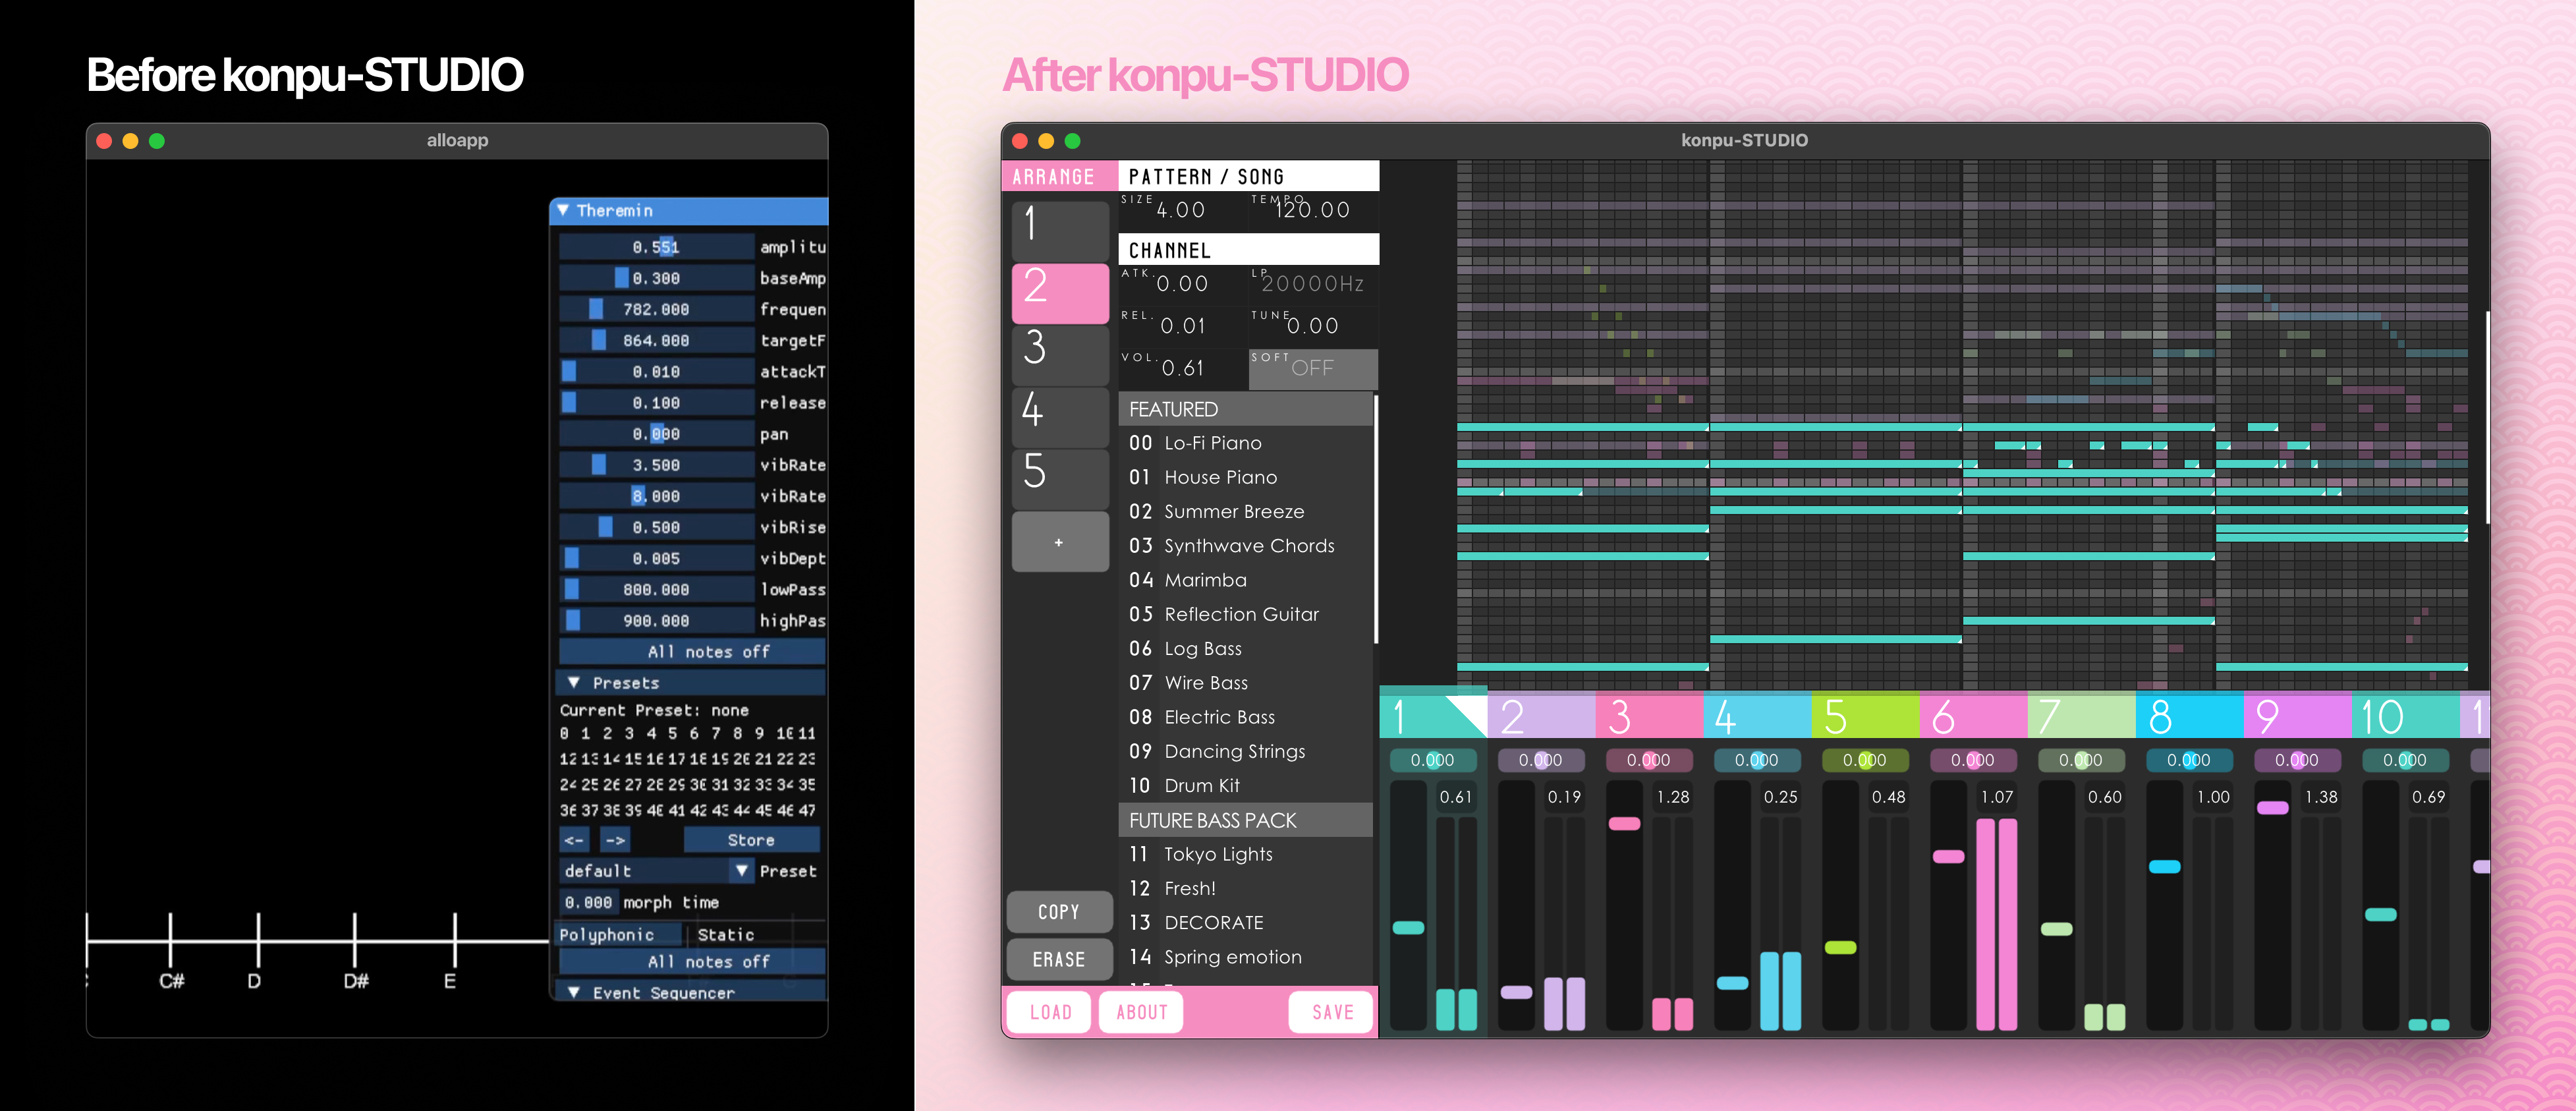Select the Dancing Strings instrument
Image resolution: width=2576 pixels, height=1111 pixels.
pos(1246,751)
